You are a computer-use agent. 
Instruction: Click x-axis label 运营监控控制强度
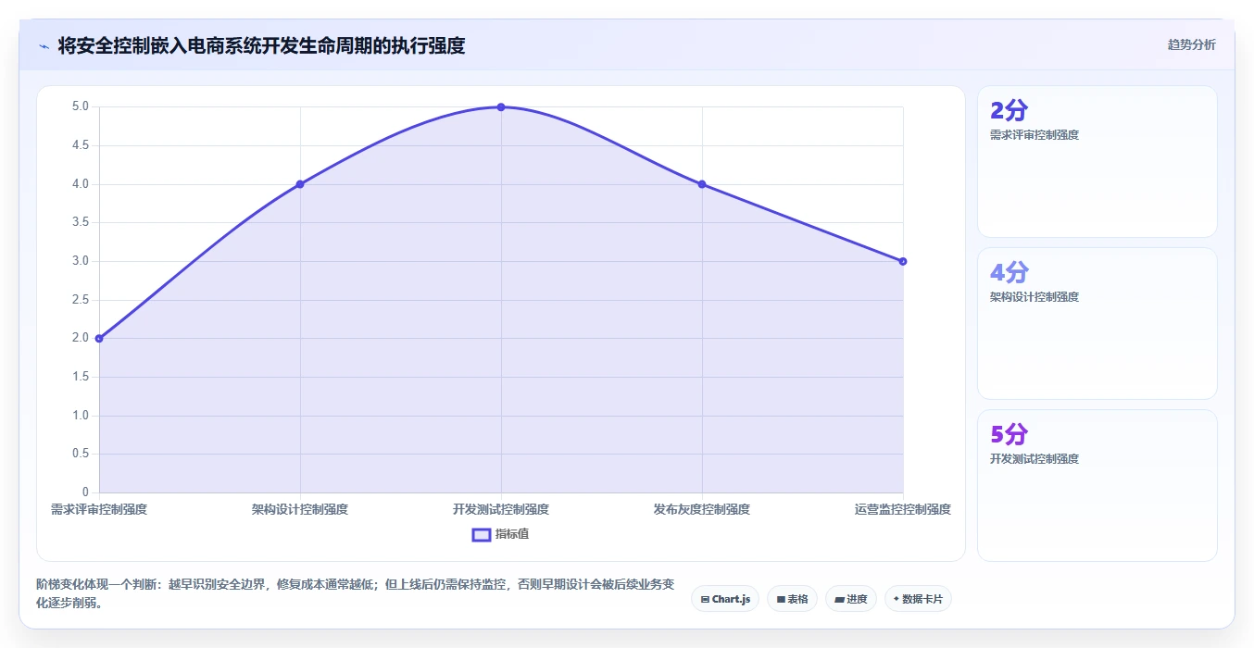click(x=903, y=509)
